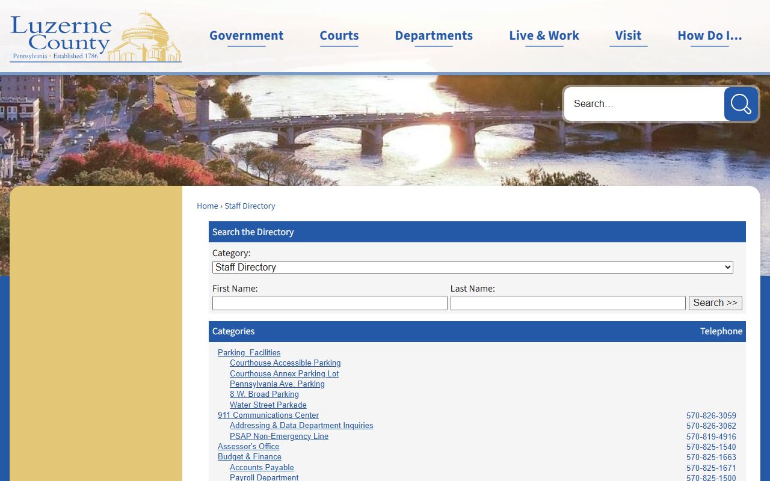This screenshot has width=770, height=481.
Task: Open Parking Facilities category
Action: coord(249,352)
